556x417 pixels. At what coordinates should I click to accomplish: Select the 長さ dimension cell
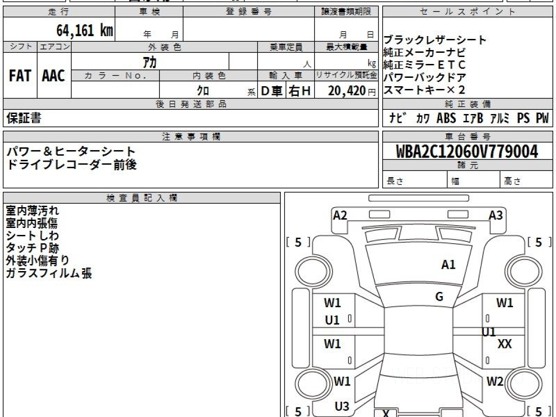tap(415, 180)
